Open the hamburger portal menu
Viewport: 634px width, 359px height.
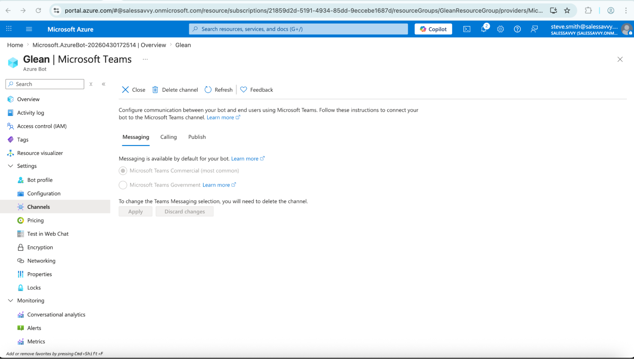click(x=29, y=29)
